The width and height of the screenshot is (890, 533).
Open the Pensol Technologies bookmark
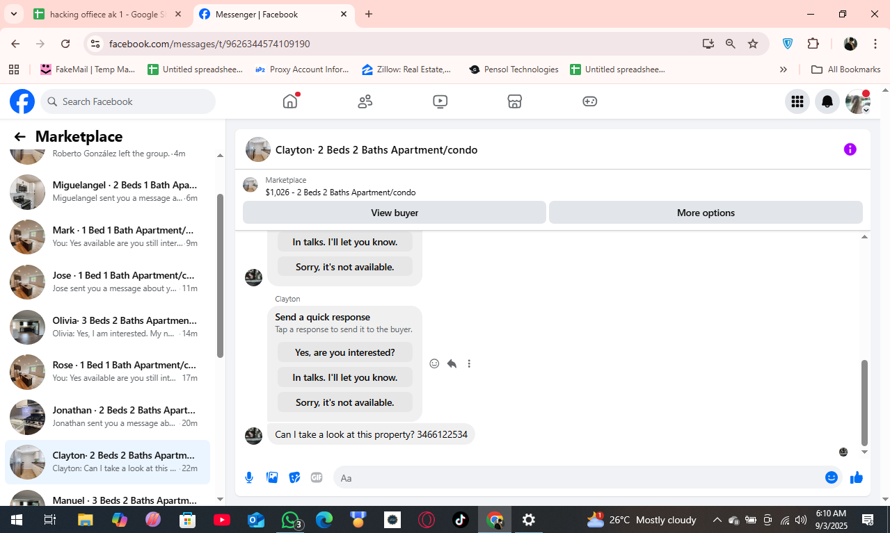pos(514,69)
